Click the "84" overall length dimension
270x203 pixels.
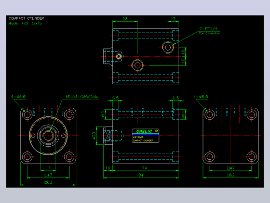pyautogui.click(x=141, y=175)
